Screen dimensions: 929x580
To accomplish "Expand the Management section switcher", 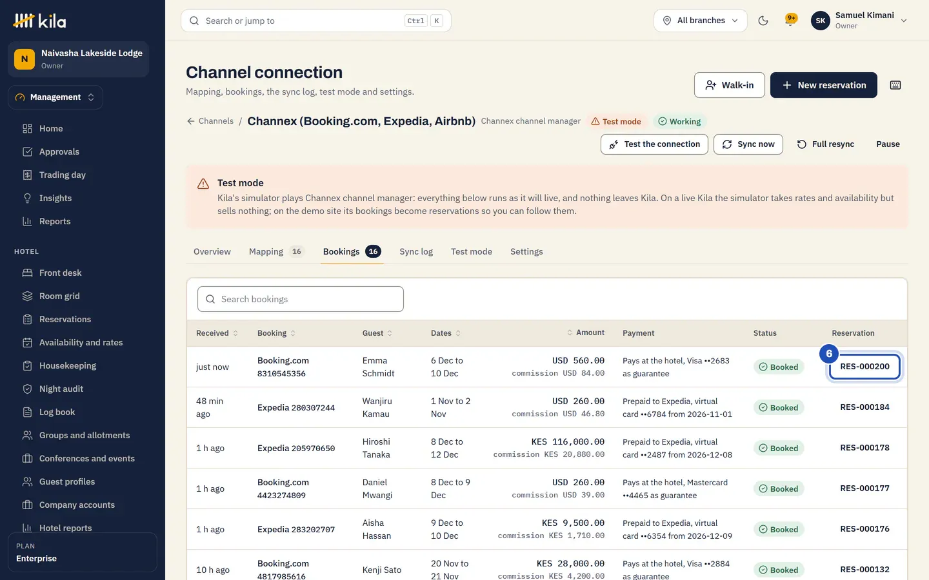I will (x=55, y=97).
